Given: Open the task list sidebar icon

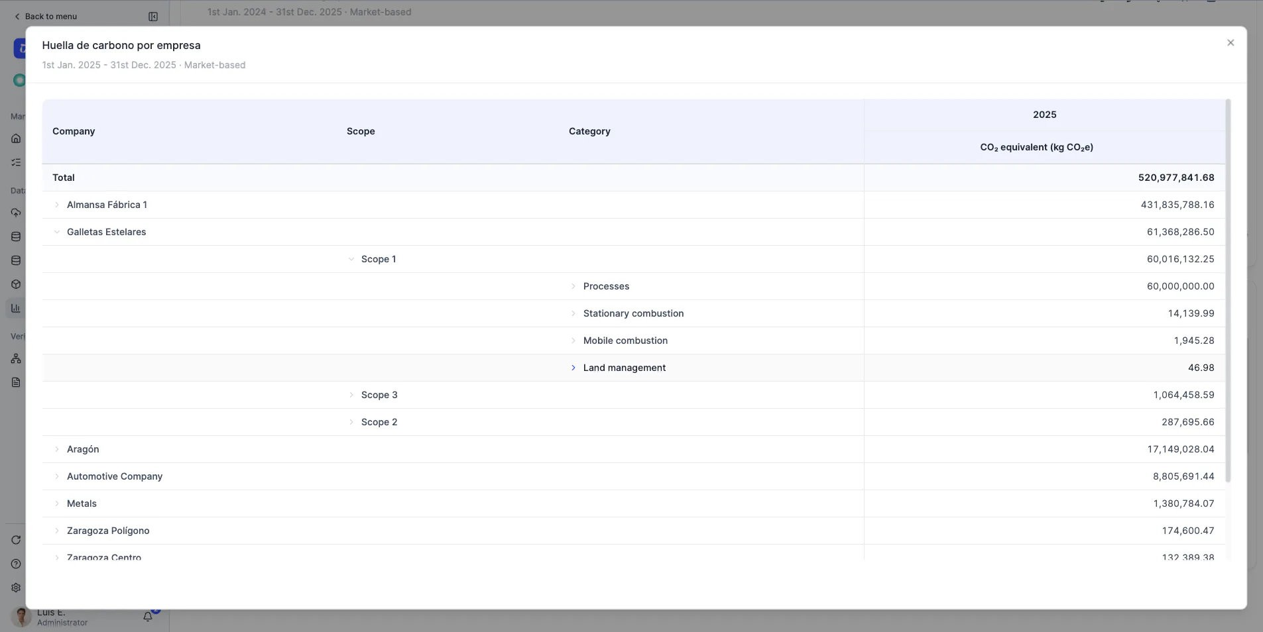Looking at the screenshot, I should 16,162.
